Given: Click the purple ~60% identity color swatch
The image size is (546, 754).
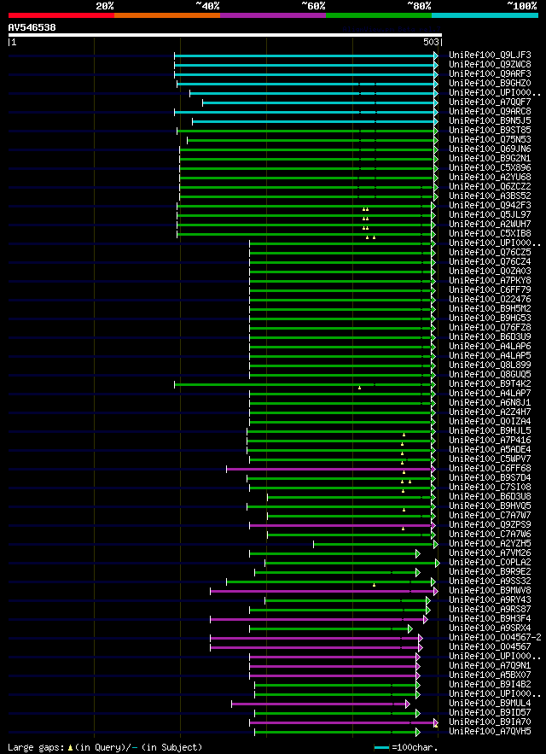Looking at the screenshot, I should pyautogui.click(x=273, y=15).
